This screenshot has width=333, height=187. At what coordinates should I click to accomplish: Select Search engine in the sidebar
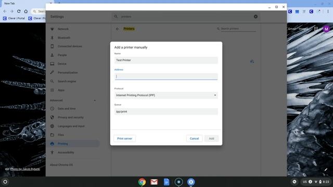pyautogui.click(x=67, y=82)
